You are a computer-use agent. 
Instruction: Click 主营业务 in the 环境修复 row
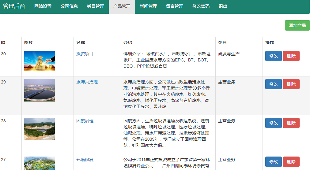[x=227, y=160]
